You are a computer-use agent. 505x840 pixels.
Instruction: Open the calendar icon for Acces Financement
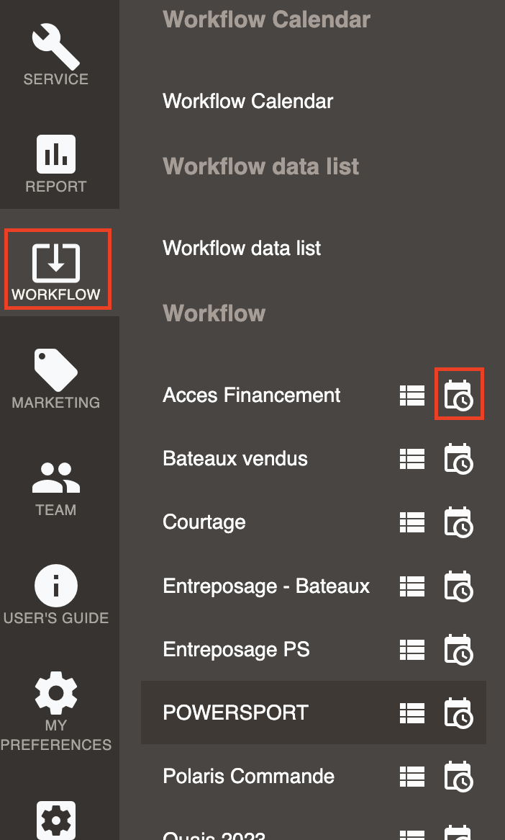click(459, 394)
